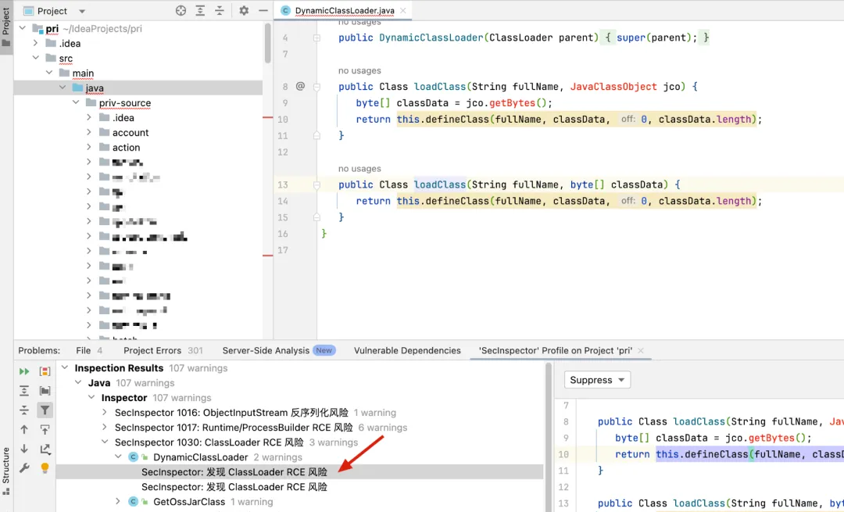
Task: Unfold the constructor on line 4
Action: click(317, 38)
